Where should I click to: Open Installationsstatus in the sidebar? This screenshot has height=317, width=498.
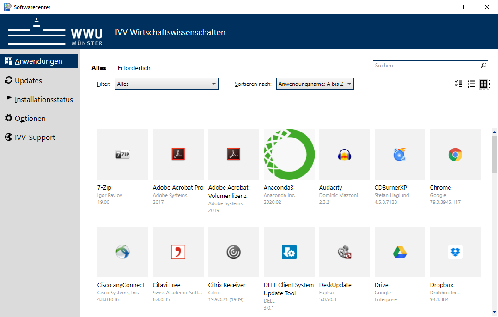pos(44,99)
